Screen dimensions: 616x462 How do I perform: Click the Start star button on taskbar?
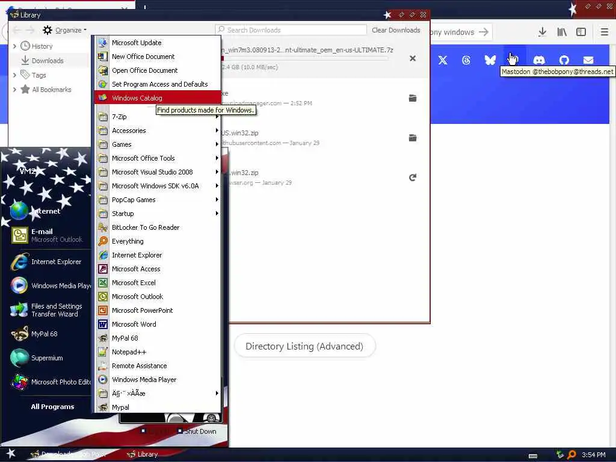point(11,454)
